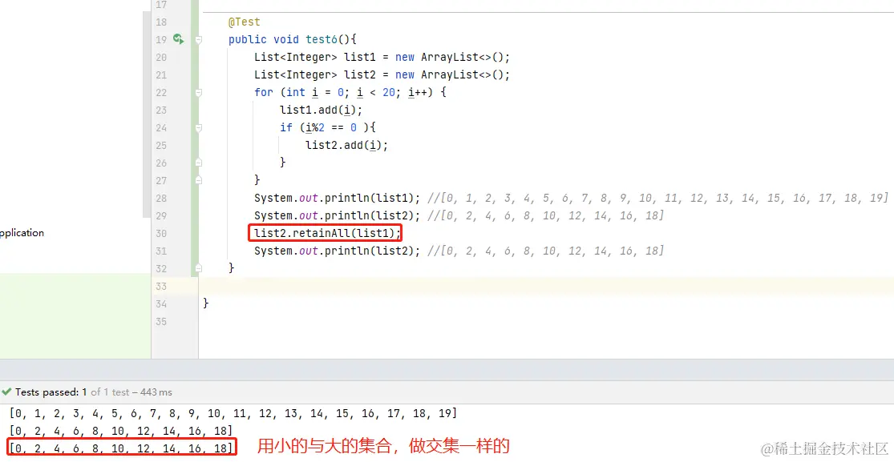Click the if (i%2 == 0) condition

pos(329,127)
